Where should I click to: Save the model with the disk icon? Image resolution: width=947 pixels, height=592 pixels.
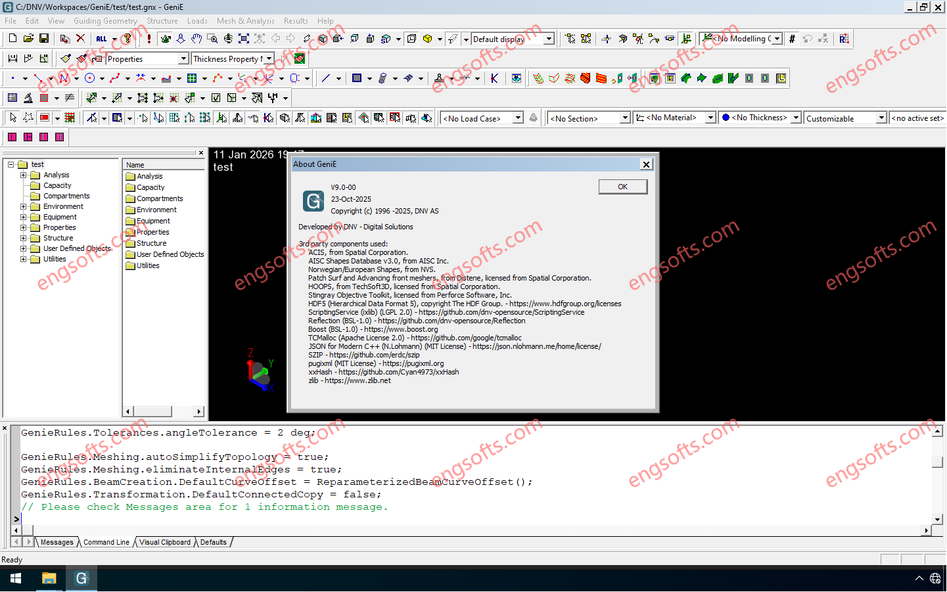click(43, 38)
